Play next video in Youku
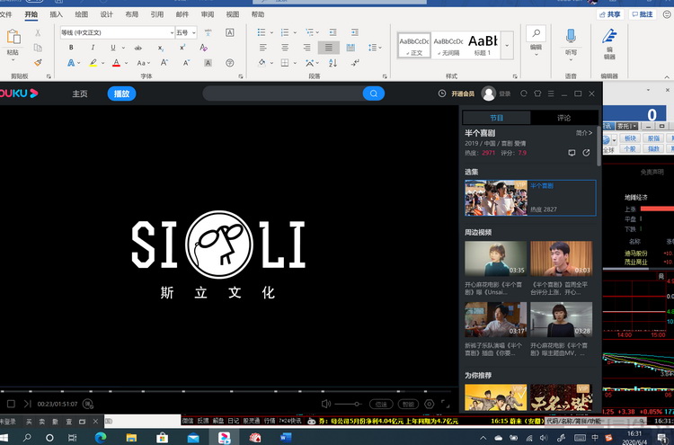 [x=28, y=404]
